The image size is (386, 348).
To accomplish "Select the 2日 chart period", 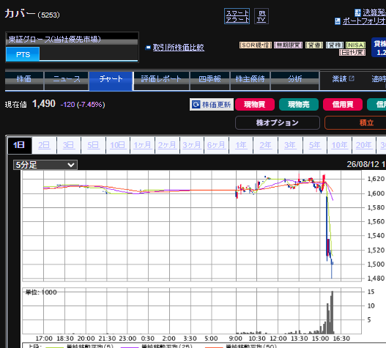I will (x=44, y=145).
